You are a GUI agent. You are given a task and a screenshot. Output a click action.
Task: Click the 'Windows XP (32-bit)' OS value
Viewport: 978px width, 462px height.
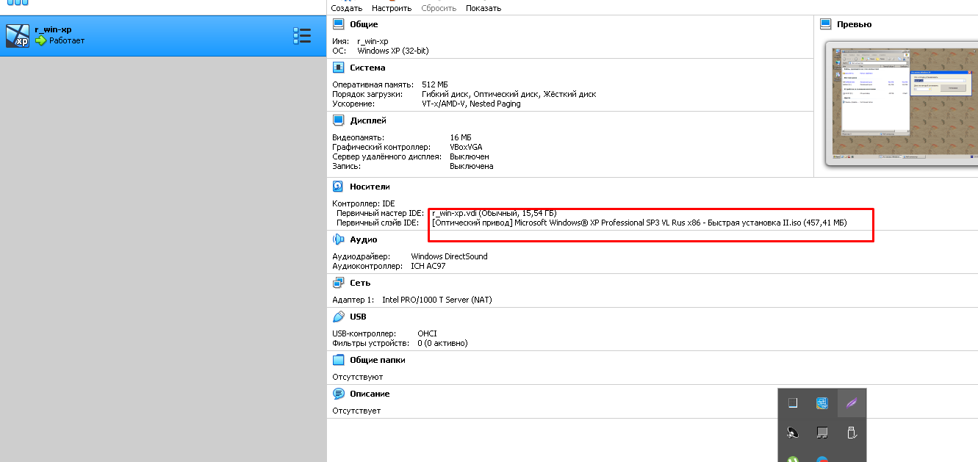point(393,51)
